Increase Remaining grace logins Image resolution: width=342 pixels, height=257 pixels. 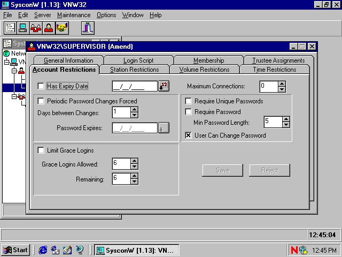pyautogui.click(x=134, y=176)
